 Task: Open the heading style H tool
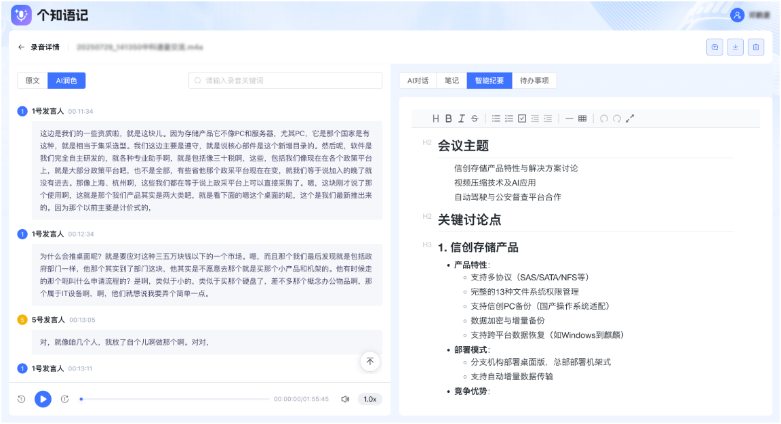[436, 119]
